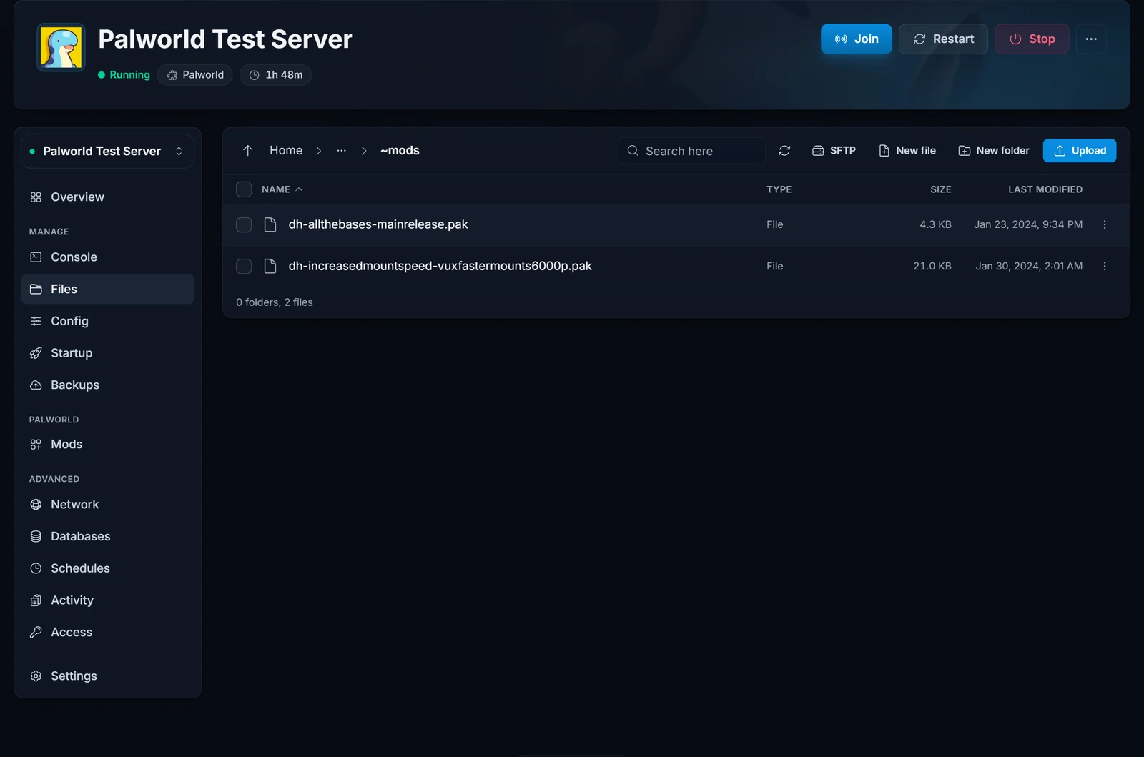Open the header more options ellipsis menu

click(1090, 39)
